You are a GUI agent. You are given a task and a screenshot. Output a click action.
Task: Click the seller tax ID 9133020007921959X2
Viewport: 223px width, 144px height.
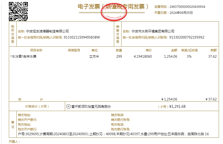[x=187, y=38]
